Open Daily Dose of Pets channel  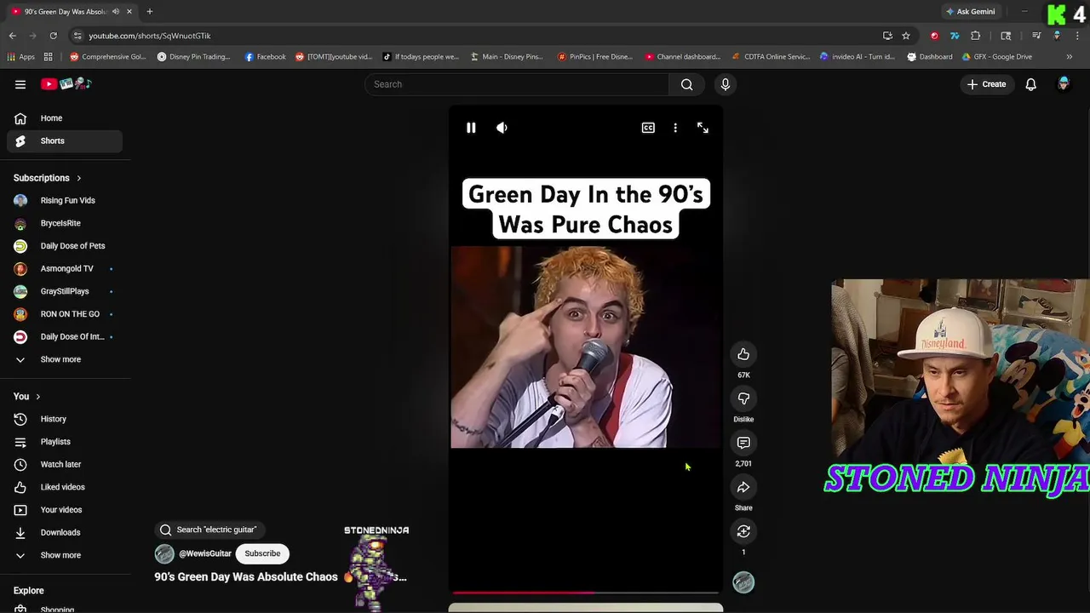[65, 246]
